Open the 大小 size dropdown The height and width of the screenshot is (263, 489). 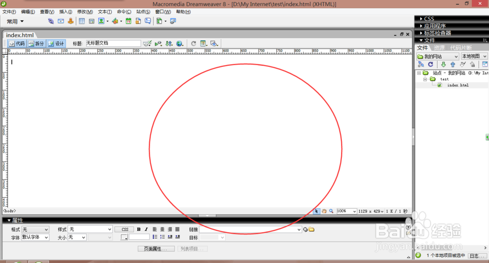[x=77, y=237]
